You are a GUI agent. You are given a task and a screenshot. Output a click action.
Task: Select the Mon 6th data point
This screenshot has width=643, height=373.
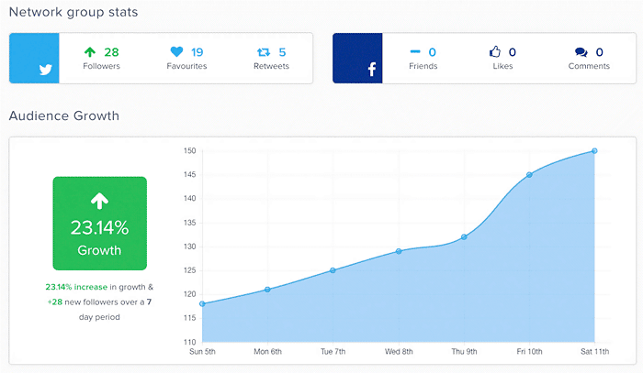[267, 290]
